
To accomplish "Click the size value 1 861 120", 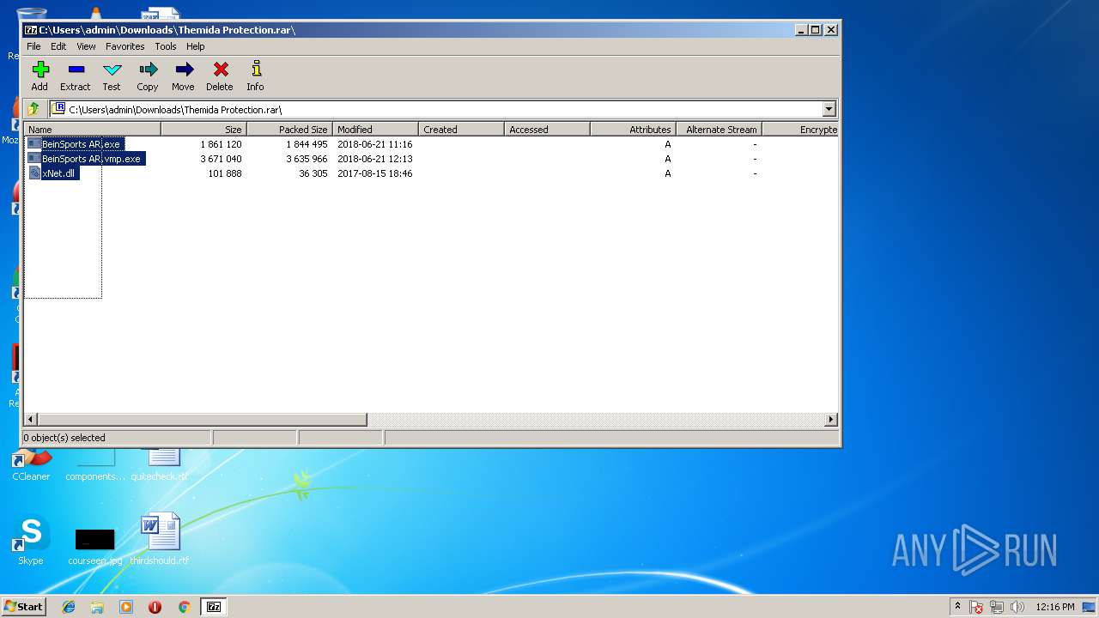I will point(221,144).
